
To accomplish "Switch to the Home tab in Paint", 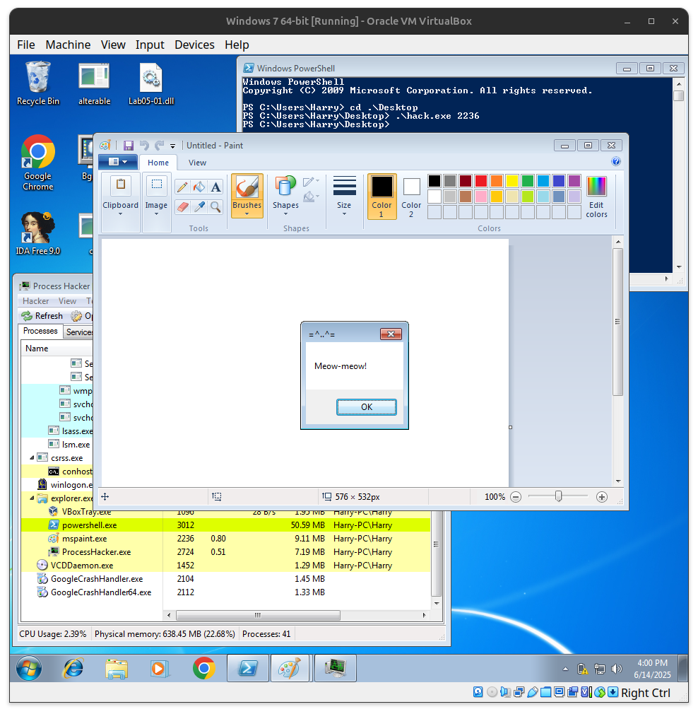I will point(158,163).
